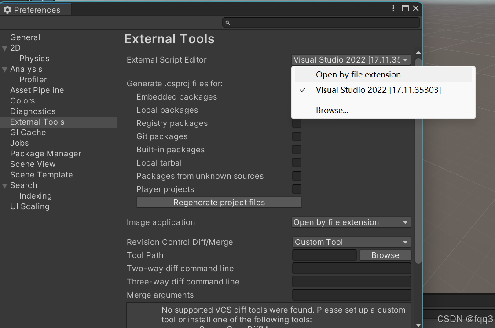The width and height of the screenshot is (495, 328).
Task: Open the External Script Editor dropdown
Action: pyautogui.click(x=351, y=60)
